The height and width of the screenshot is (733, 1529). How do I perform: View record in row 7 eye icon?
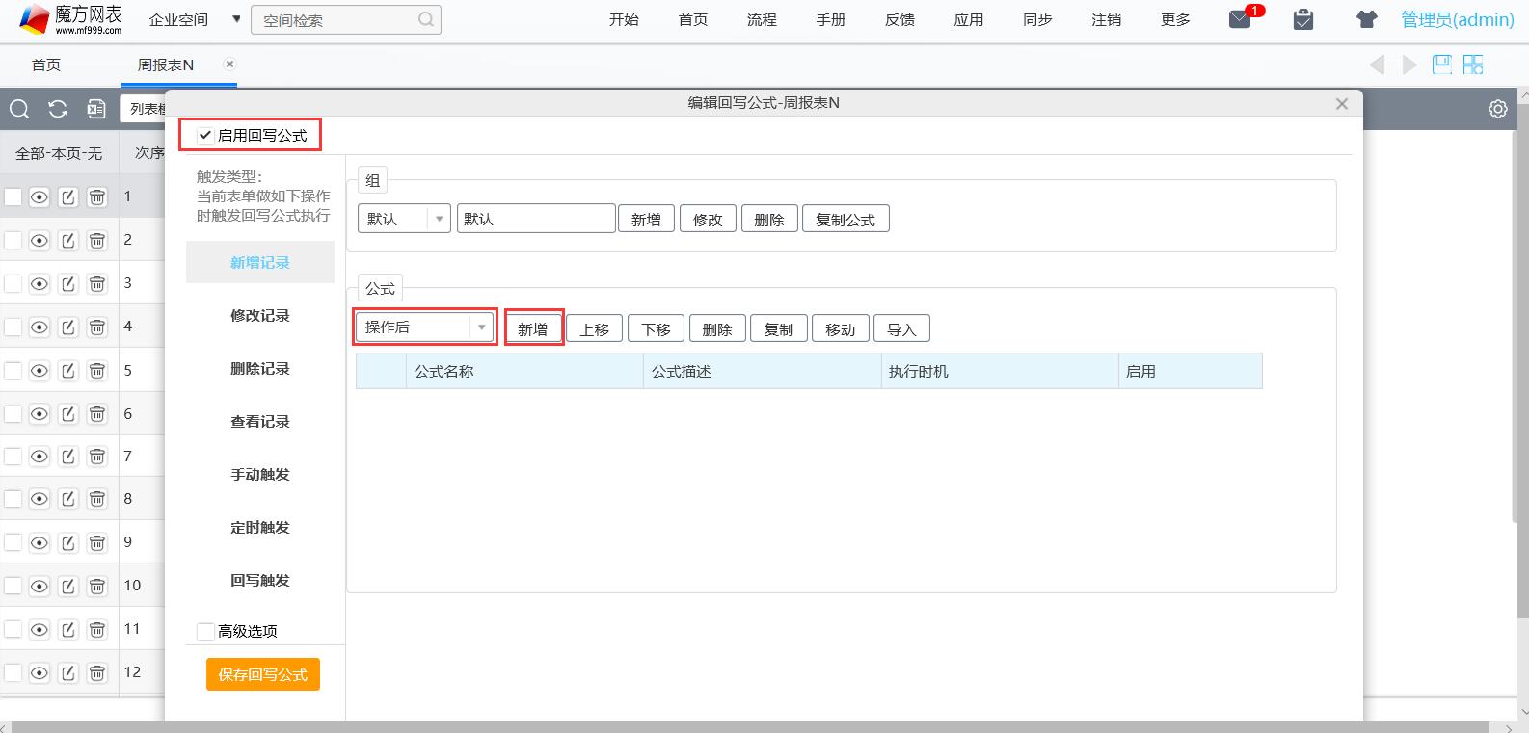[x=40, y=457]
